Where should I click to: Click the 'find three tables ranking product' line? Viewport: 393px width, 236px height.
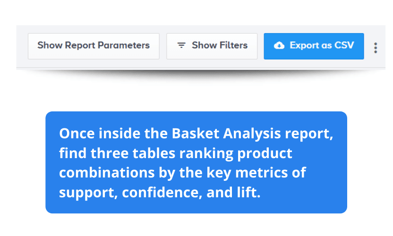175,153
